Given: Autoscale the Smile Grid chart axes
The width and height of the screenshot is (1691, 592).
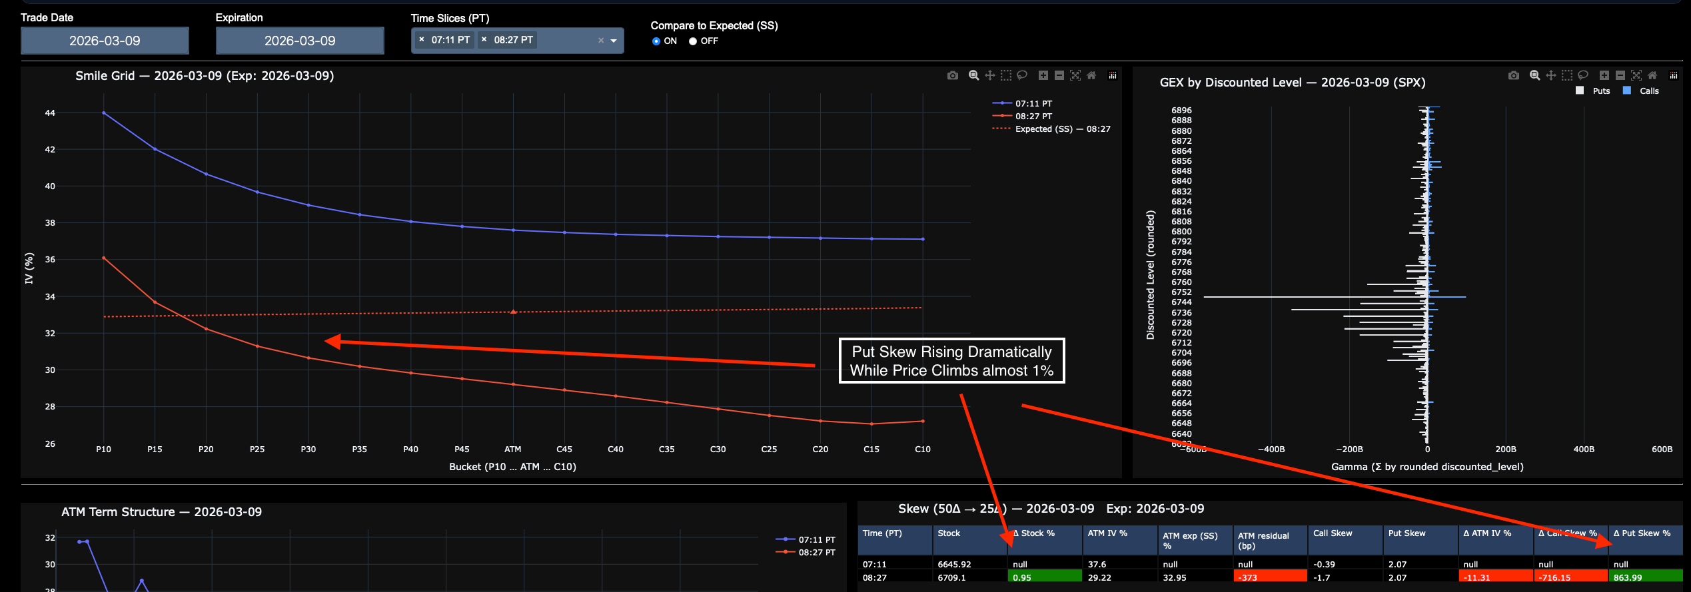Looking at the screenshot, I should [1075, 76].
